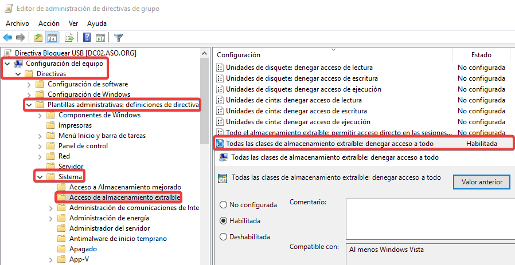Select the 'Deshabilitada' radio button
Image resolution: width=515 pixels, height=265 pixels.
224,237
